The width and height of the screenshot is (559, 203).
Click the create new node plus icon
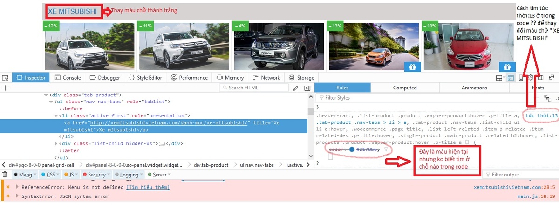[5, 88]
